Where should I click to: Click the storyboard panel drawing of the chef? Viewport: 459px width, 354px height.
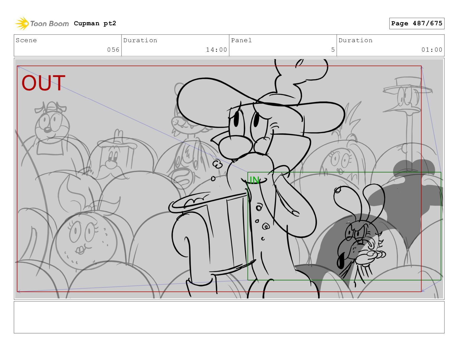pos(229,179)
